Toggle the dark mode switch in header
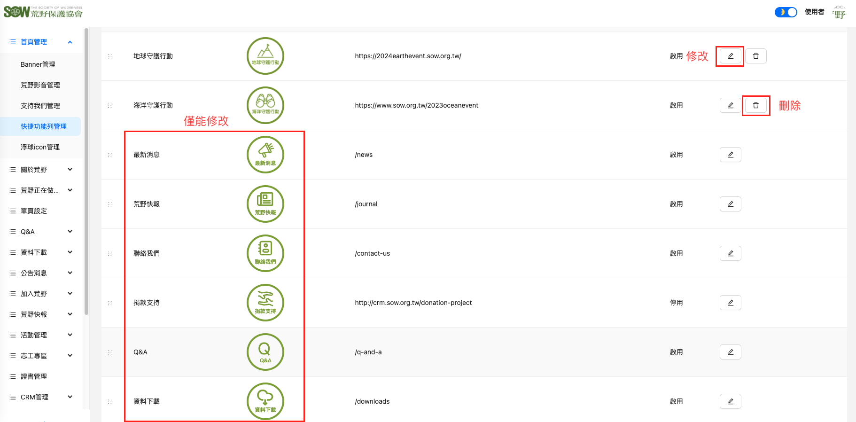 pos(786,12)
